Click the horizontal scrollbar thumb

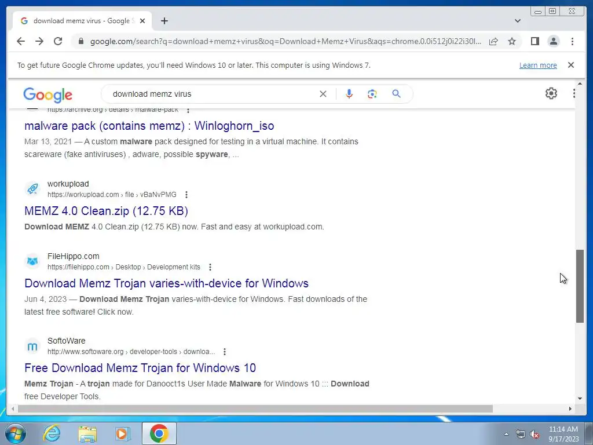(x=255, y=408)
